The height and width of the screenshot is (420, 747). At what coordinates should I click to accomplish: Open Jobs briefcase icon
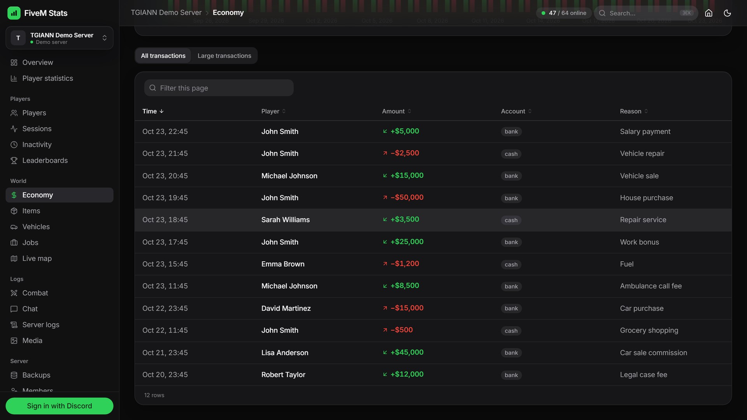pos(14,243)
